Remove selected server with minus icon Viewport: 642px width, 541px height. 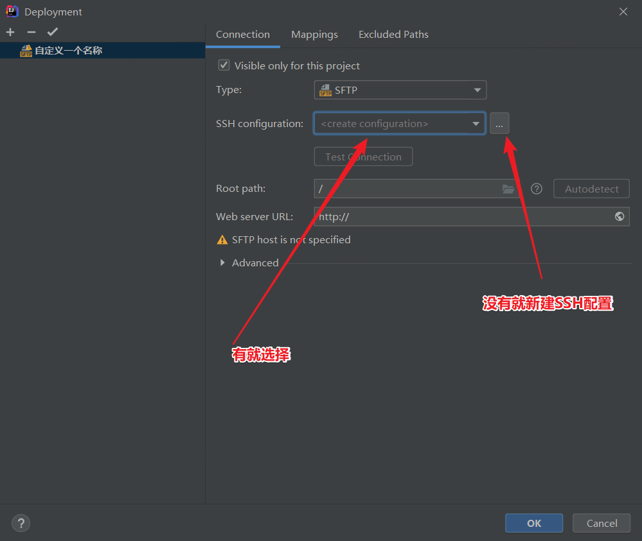[x=31, y=32]
